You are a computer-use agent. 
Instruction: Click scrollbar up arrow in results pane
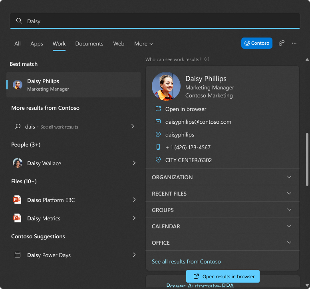307,59
